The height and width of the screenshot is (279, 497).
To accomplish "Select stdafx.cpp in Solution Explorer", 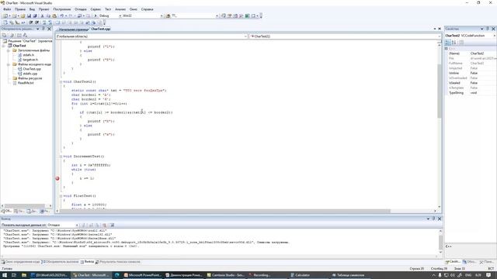I will [x=30, y=74].
